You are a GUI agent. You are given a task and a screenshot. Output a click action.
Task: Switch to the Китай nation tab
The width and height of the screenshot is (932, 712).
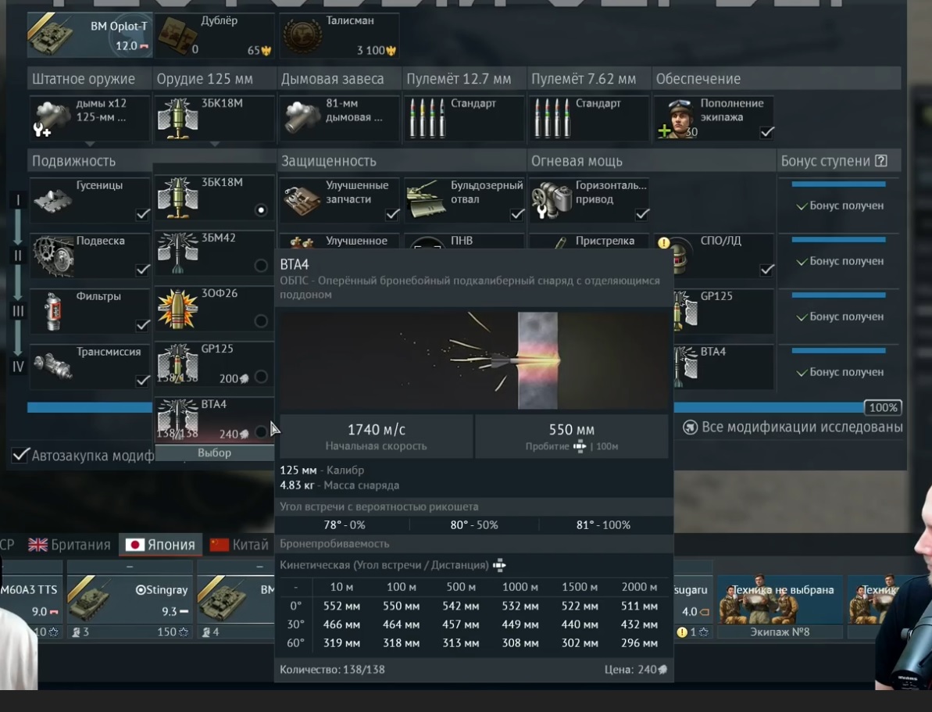point(239,544)
